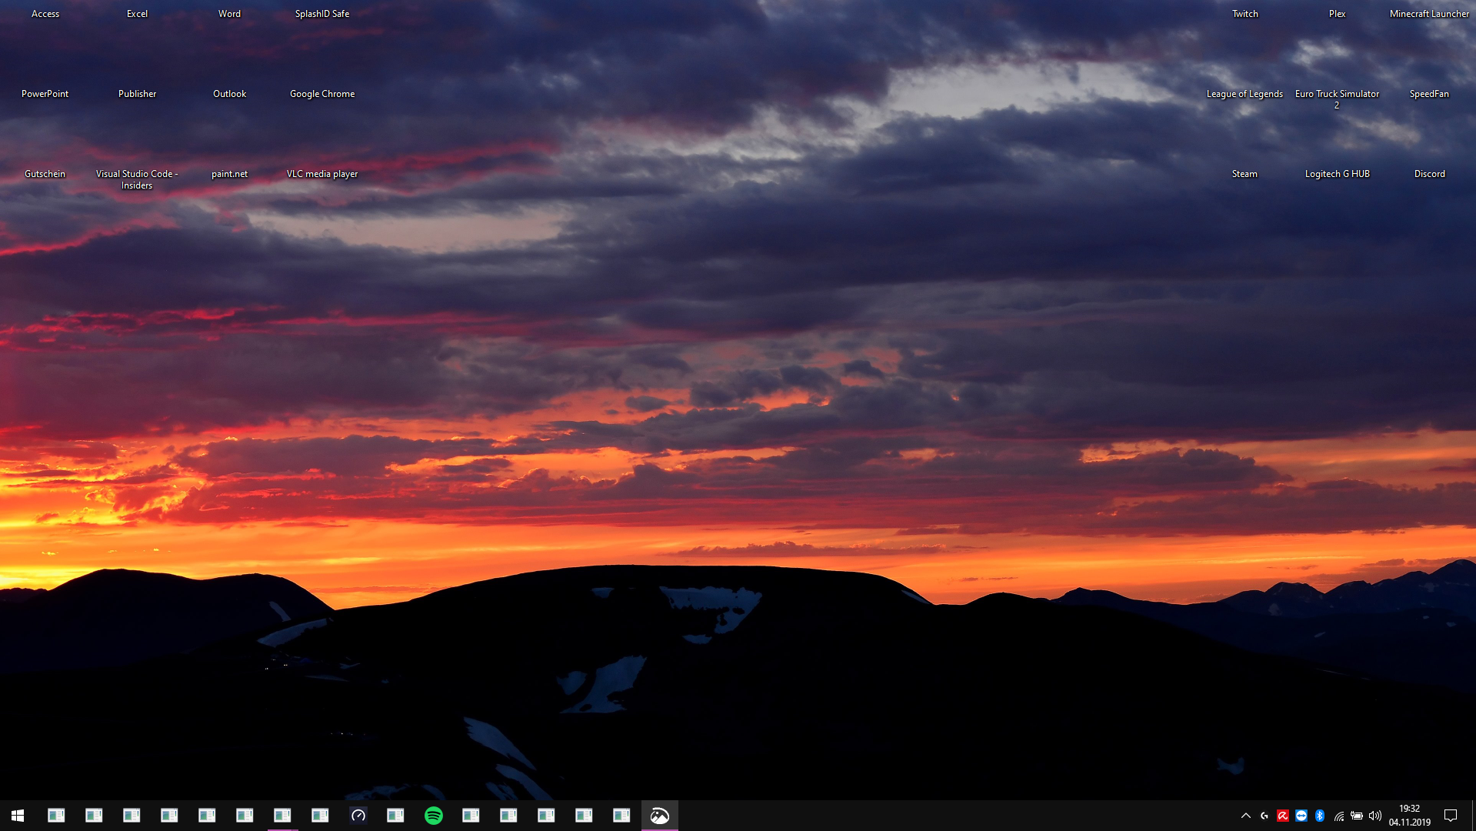Select Visual Studio Code - Insiders shortcut
This screenshot has height=831, width=1476.
tap(137, 179)
